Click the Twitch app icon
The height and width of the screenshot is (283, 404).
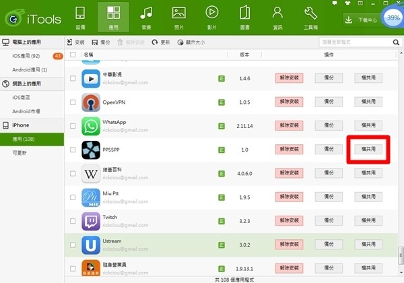[x=91, y=221]
